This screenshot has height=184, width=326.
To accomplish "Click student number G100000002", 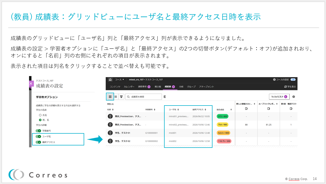I will pyautogui.click(x=151, y=141).
